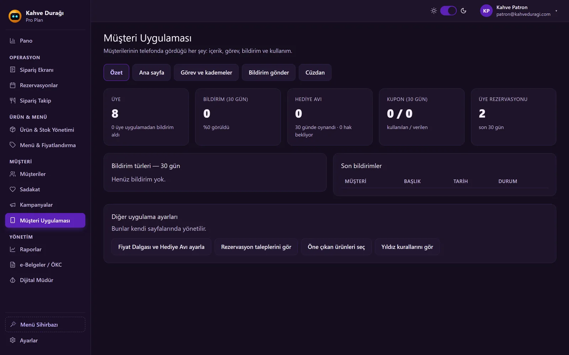Click Fiyat Dalgası ve Hediye Avı ayarla button
This screenshot has height=355, width=569.
(x=161, y=247)
